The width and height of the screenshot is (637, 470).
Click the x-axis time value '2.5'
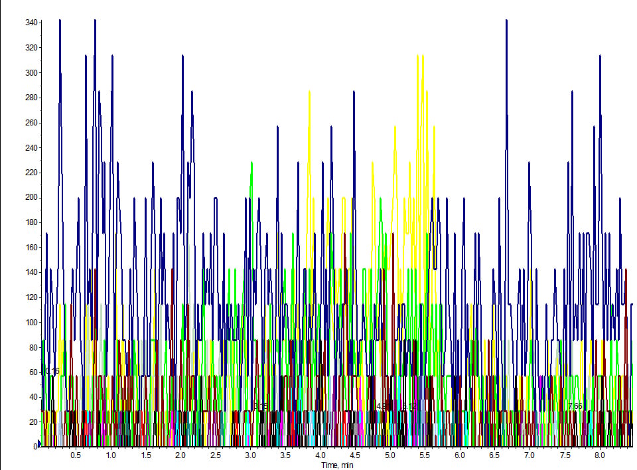(215, 455)
